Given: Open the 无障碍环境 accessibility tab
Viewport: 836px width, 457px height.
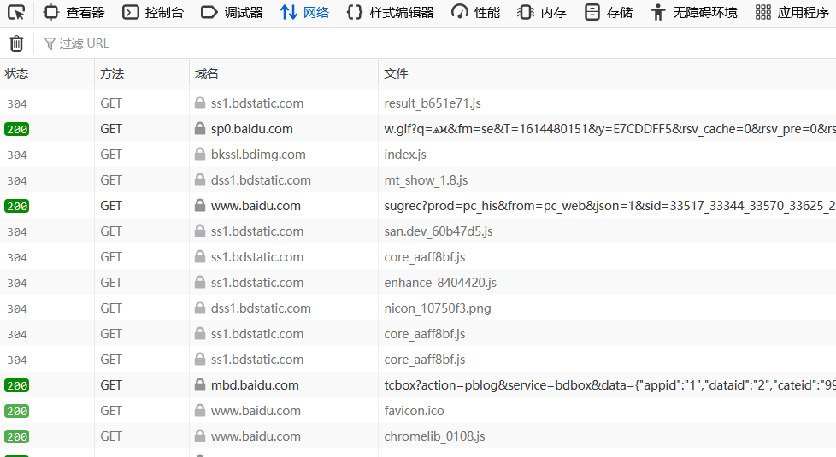Looking at the screenshot, I should click(x=694, y=12).
